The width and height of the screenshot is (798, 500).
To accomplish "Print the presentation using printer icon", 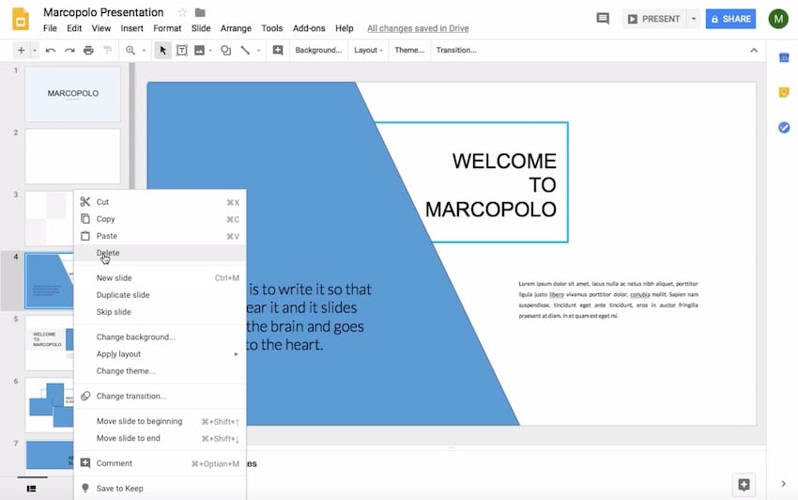I will pos(88,50).
